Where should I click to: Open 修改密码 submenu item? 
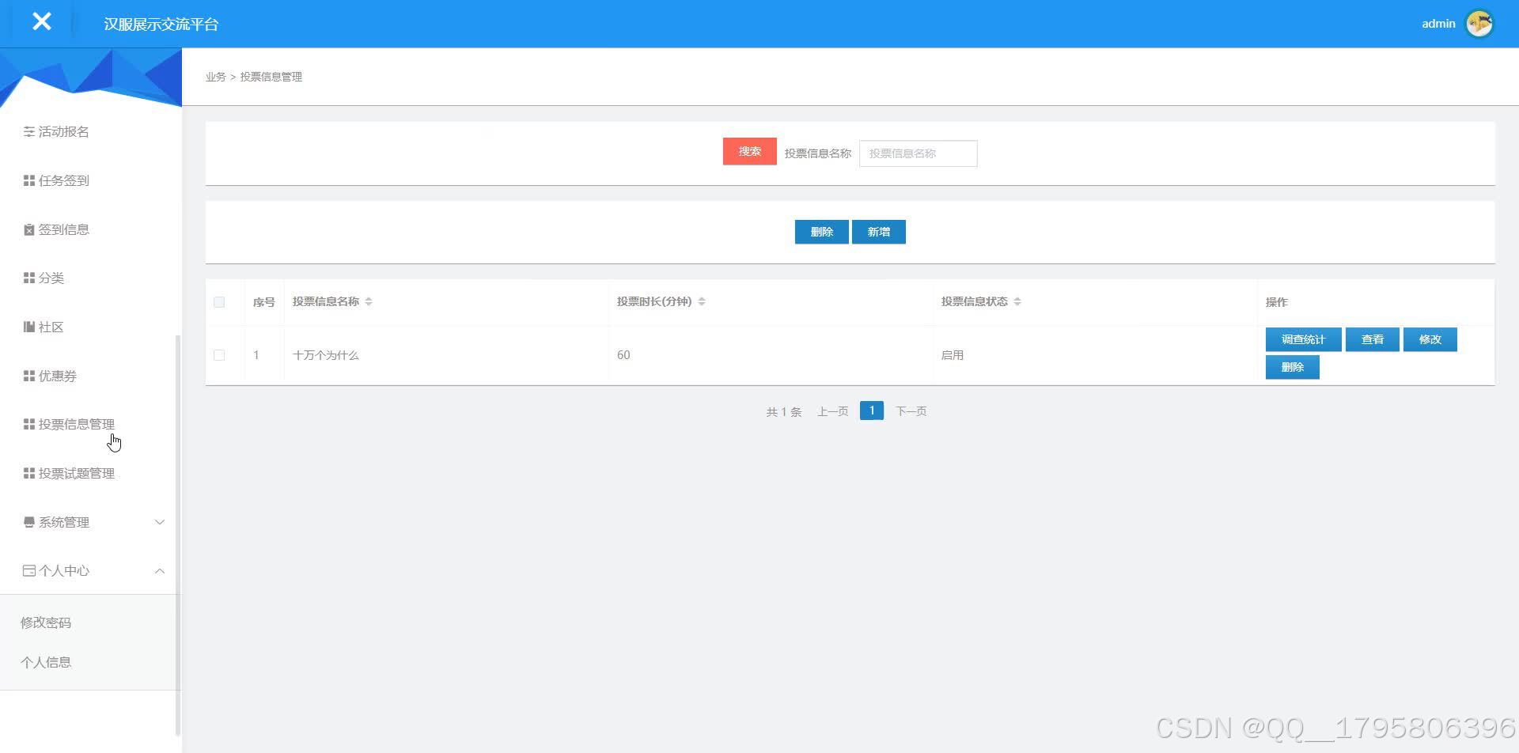[46, 622]
